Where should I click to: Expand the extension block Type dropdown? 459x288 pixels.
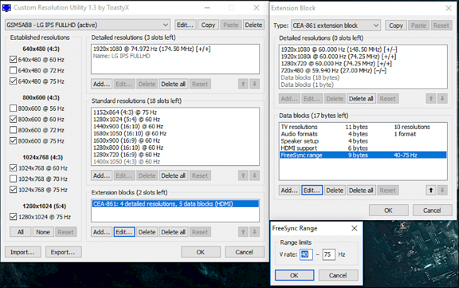pos(336,26)
